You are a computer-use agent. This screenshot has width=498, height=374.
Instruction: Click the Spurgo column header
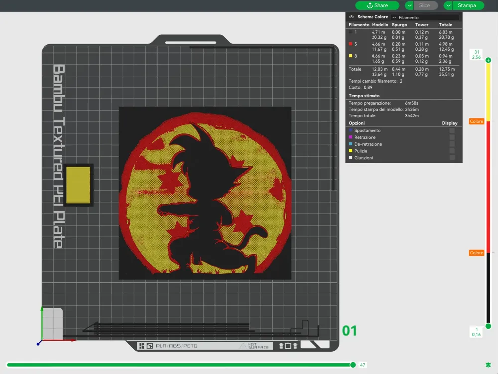(x=399, y=25)
